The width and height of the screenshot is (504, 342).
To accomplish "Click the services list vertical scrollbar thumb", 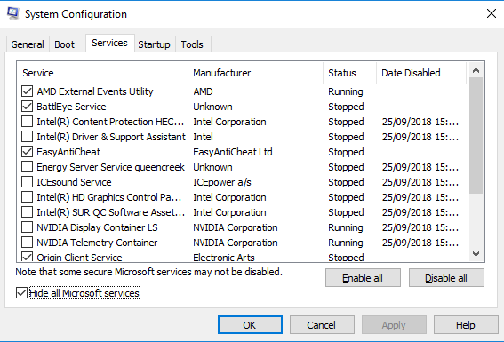I will point(476,136).
